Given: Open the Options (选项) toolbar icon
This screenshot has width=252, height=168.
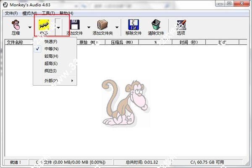Looking at the screenshot, I should [181, 25].
